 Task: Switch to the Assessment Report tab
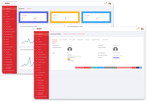pos(64,40)
